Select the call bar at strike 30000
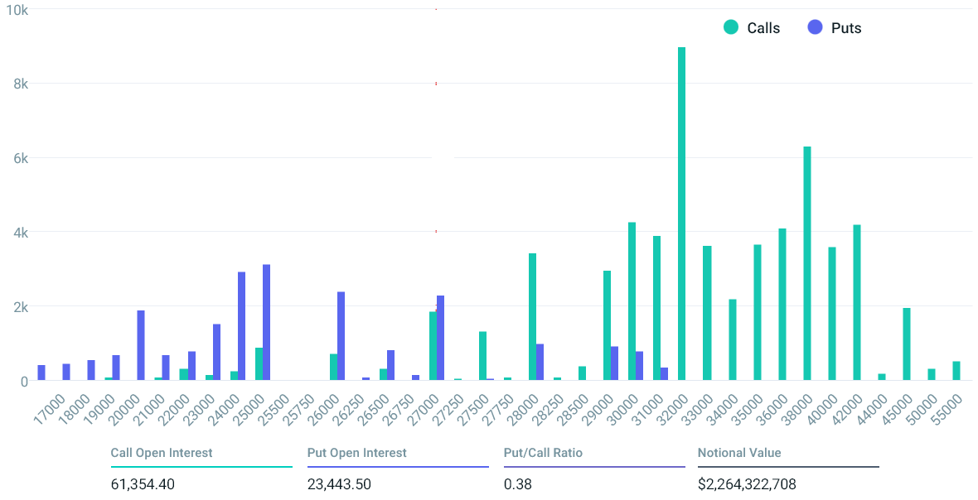This screenshot has width=978, height=500. pos(632,301)
